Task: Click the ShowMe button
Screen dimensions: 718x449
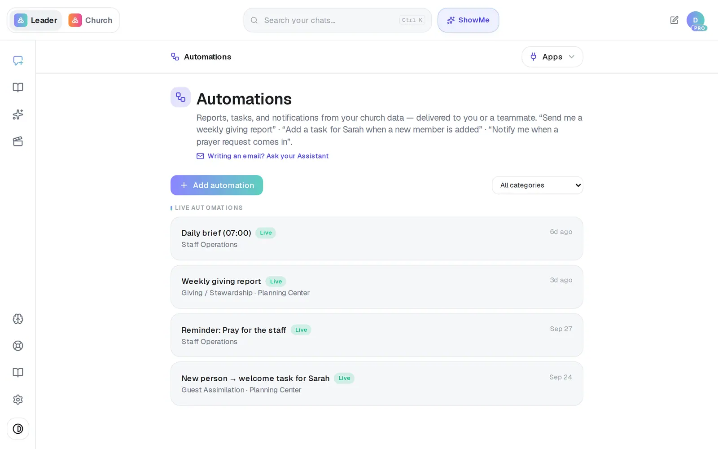Action: [x=468, y=20]
